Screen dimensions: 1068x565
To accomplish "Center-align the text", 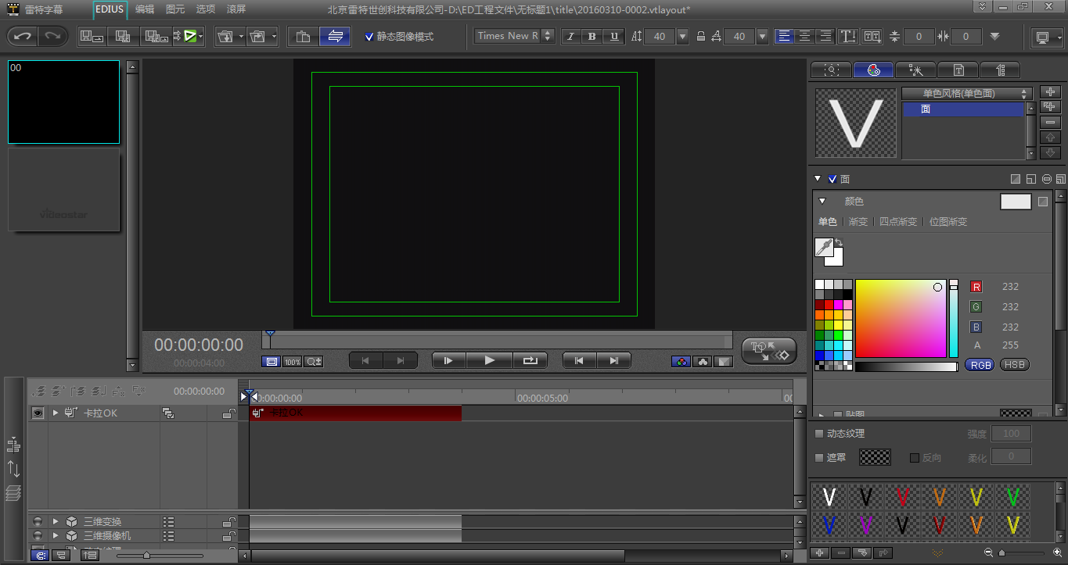I will [804, 36].
